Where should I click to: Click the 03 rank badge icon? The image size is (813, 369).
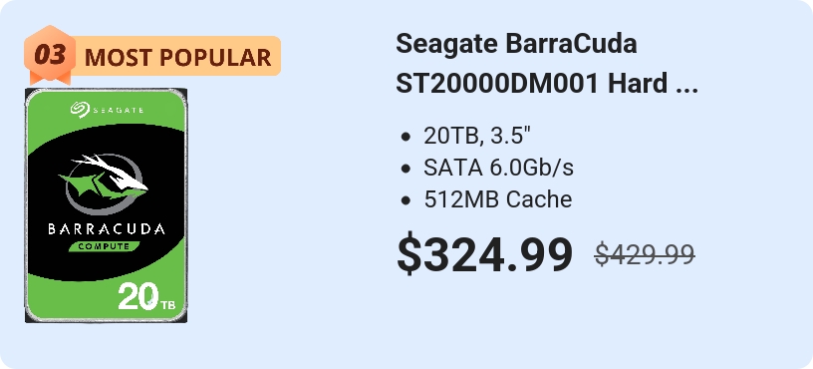[50, 54]
